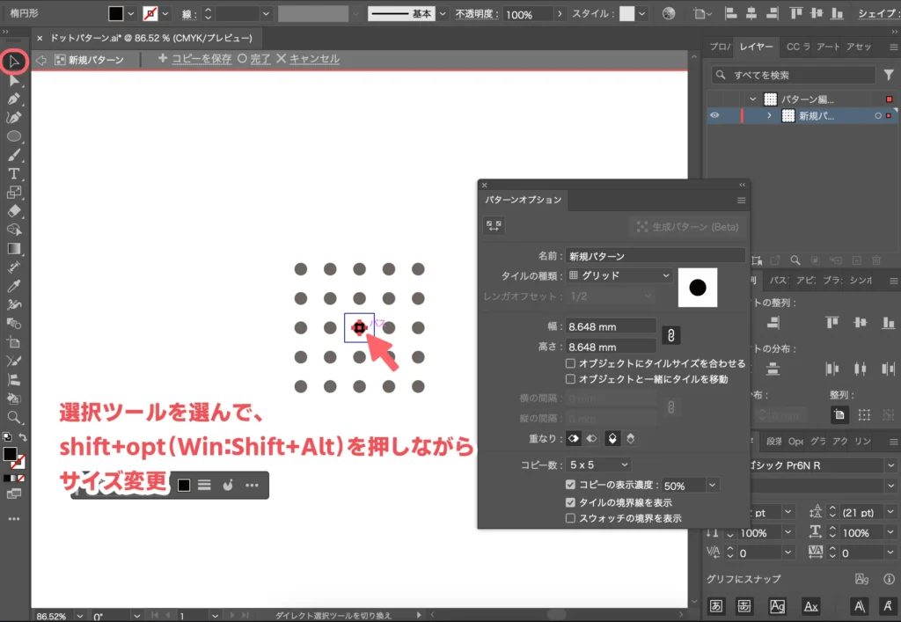
Task: Disable the タイルの境界線を表示 checkbox
Action: 569,502
